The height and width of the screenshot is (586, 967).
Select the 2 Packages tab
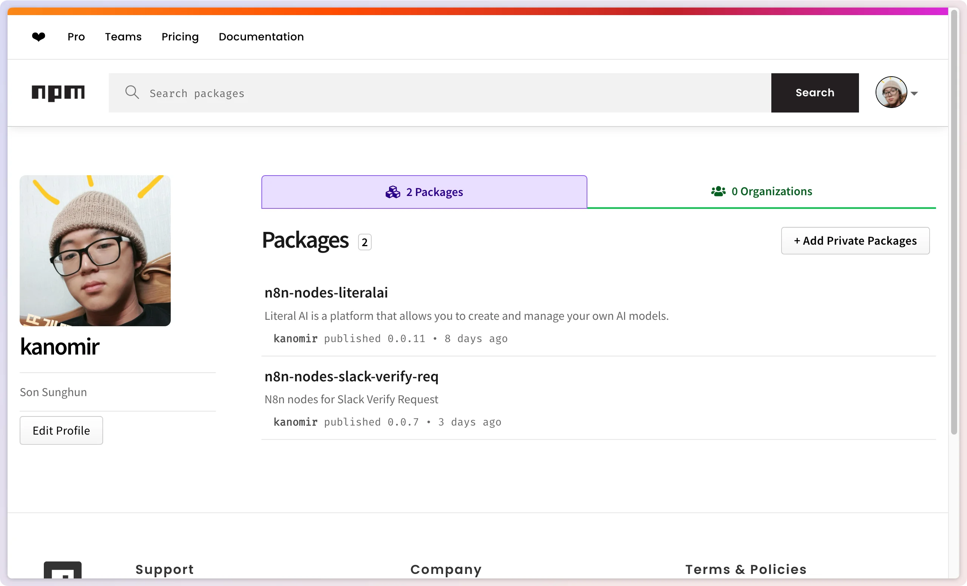pos(424,192)
